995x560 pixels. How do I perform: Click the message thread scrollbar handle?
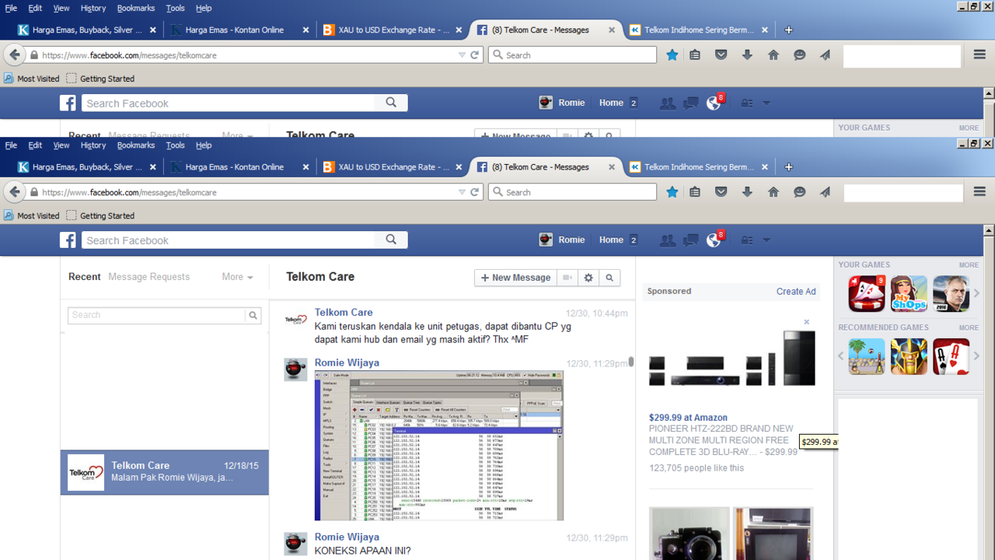(x=631, y=362)
